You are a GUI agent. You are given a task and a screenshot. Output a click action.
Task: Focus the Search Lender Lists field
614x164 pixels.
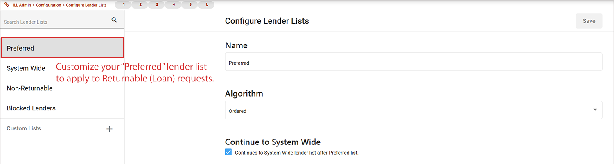[55, 22]
